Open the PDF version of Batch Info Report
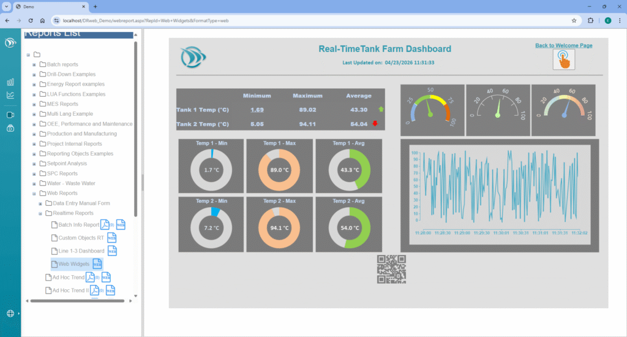This screenshot has width=627, height=337. pos(105,224)
